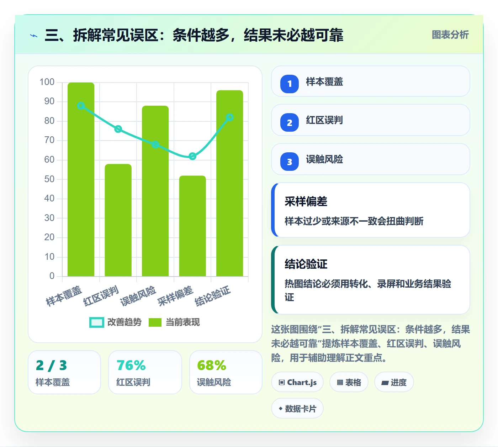Viewport: 498px width, 447px height.
Task: Toggle the 当前表现 green legend swatch
Action: point(155,322)
